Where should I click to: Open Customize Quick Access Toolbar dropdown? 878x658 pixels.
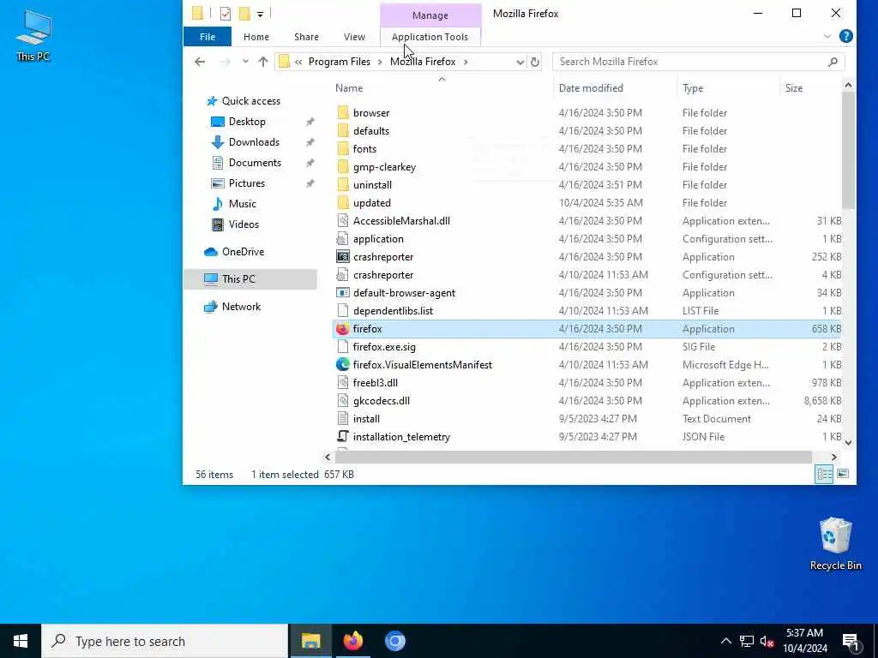click(x=260, y=14)
